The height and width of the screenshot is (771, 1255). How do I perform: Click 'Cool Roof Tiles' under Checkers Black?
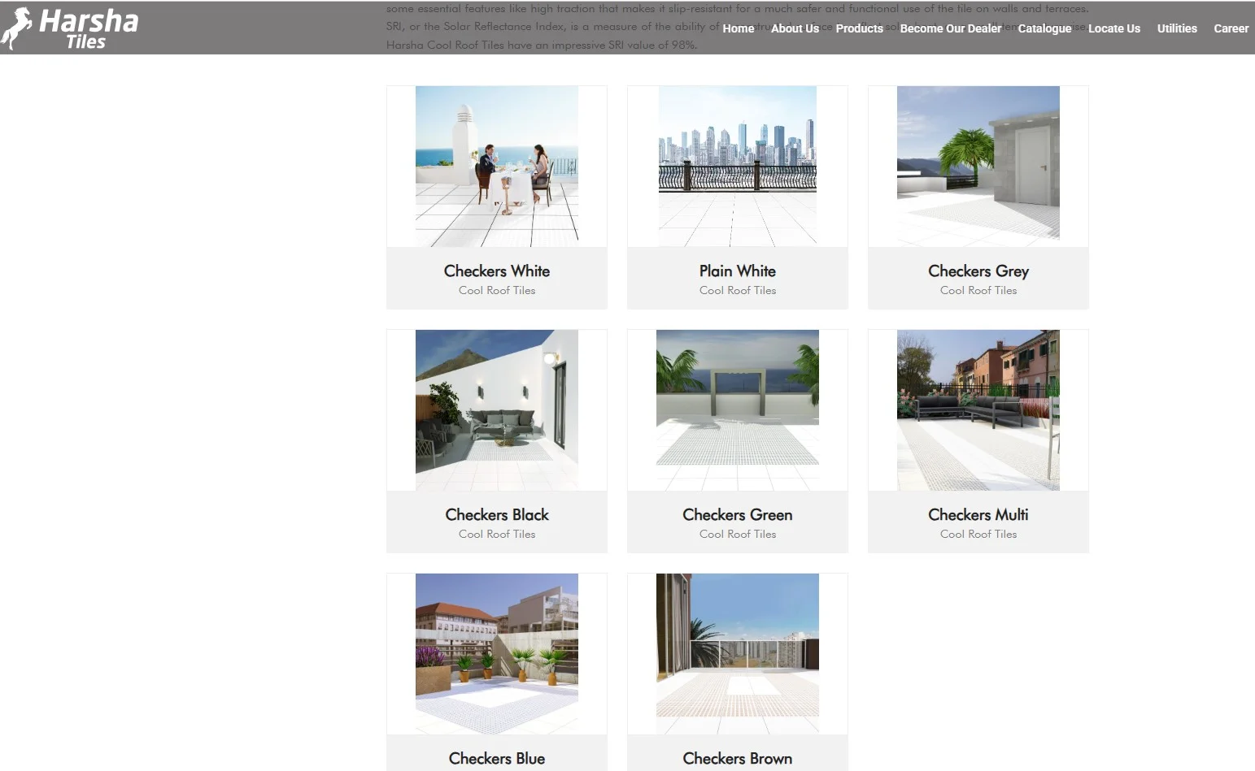tap(497, 534)
